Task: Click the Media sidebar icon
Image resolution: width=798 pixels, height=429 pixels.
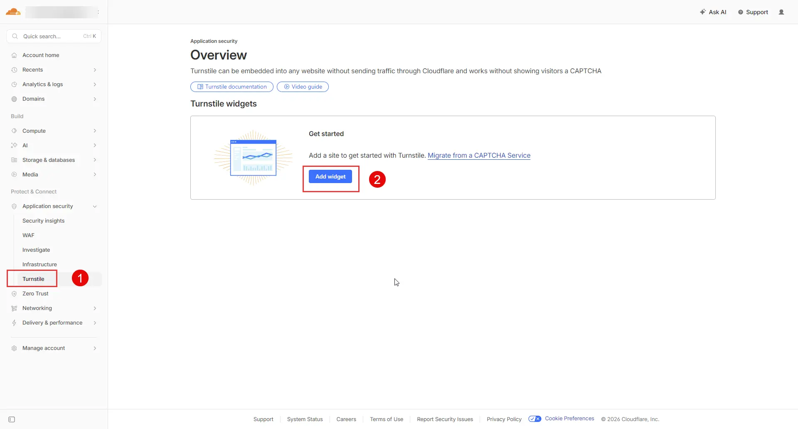Action: point(14,174)
